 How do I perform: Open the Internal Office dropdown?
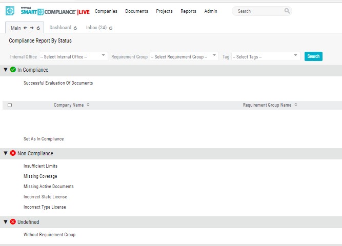pos(73,56)
